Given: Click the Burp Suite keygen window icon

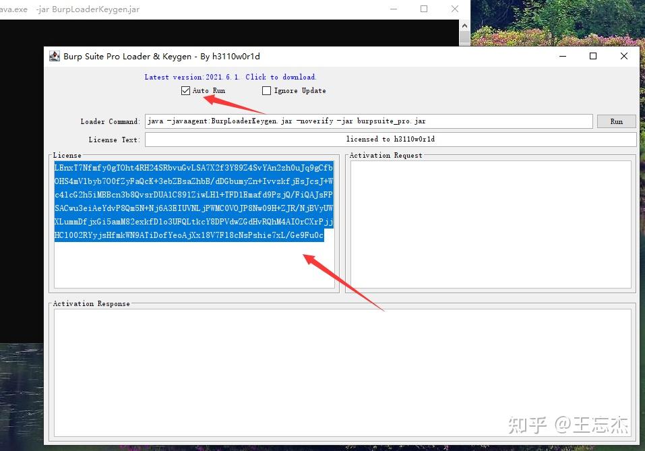Looking at the screenshot, I should pos(55,57).
